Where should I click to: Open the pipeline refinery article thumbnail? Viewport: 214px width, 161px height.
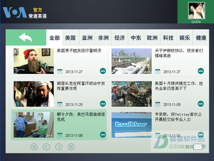132,61
